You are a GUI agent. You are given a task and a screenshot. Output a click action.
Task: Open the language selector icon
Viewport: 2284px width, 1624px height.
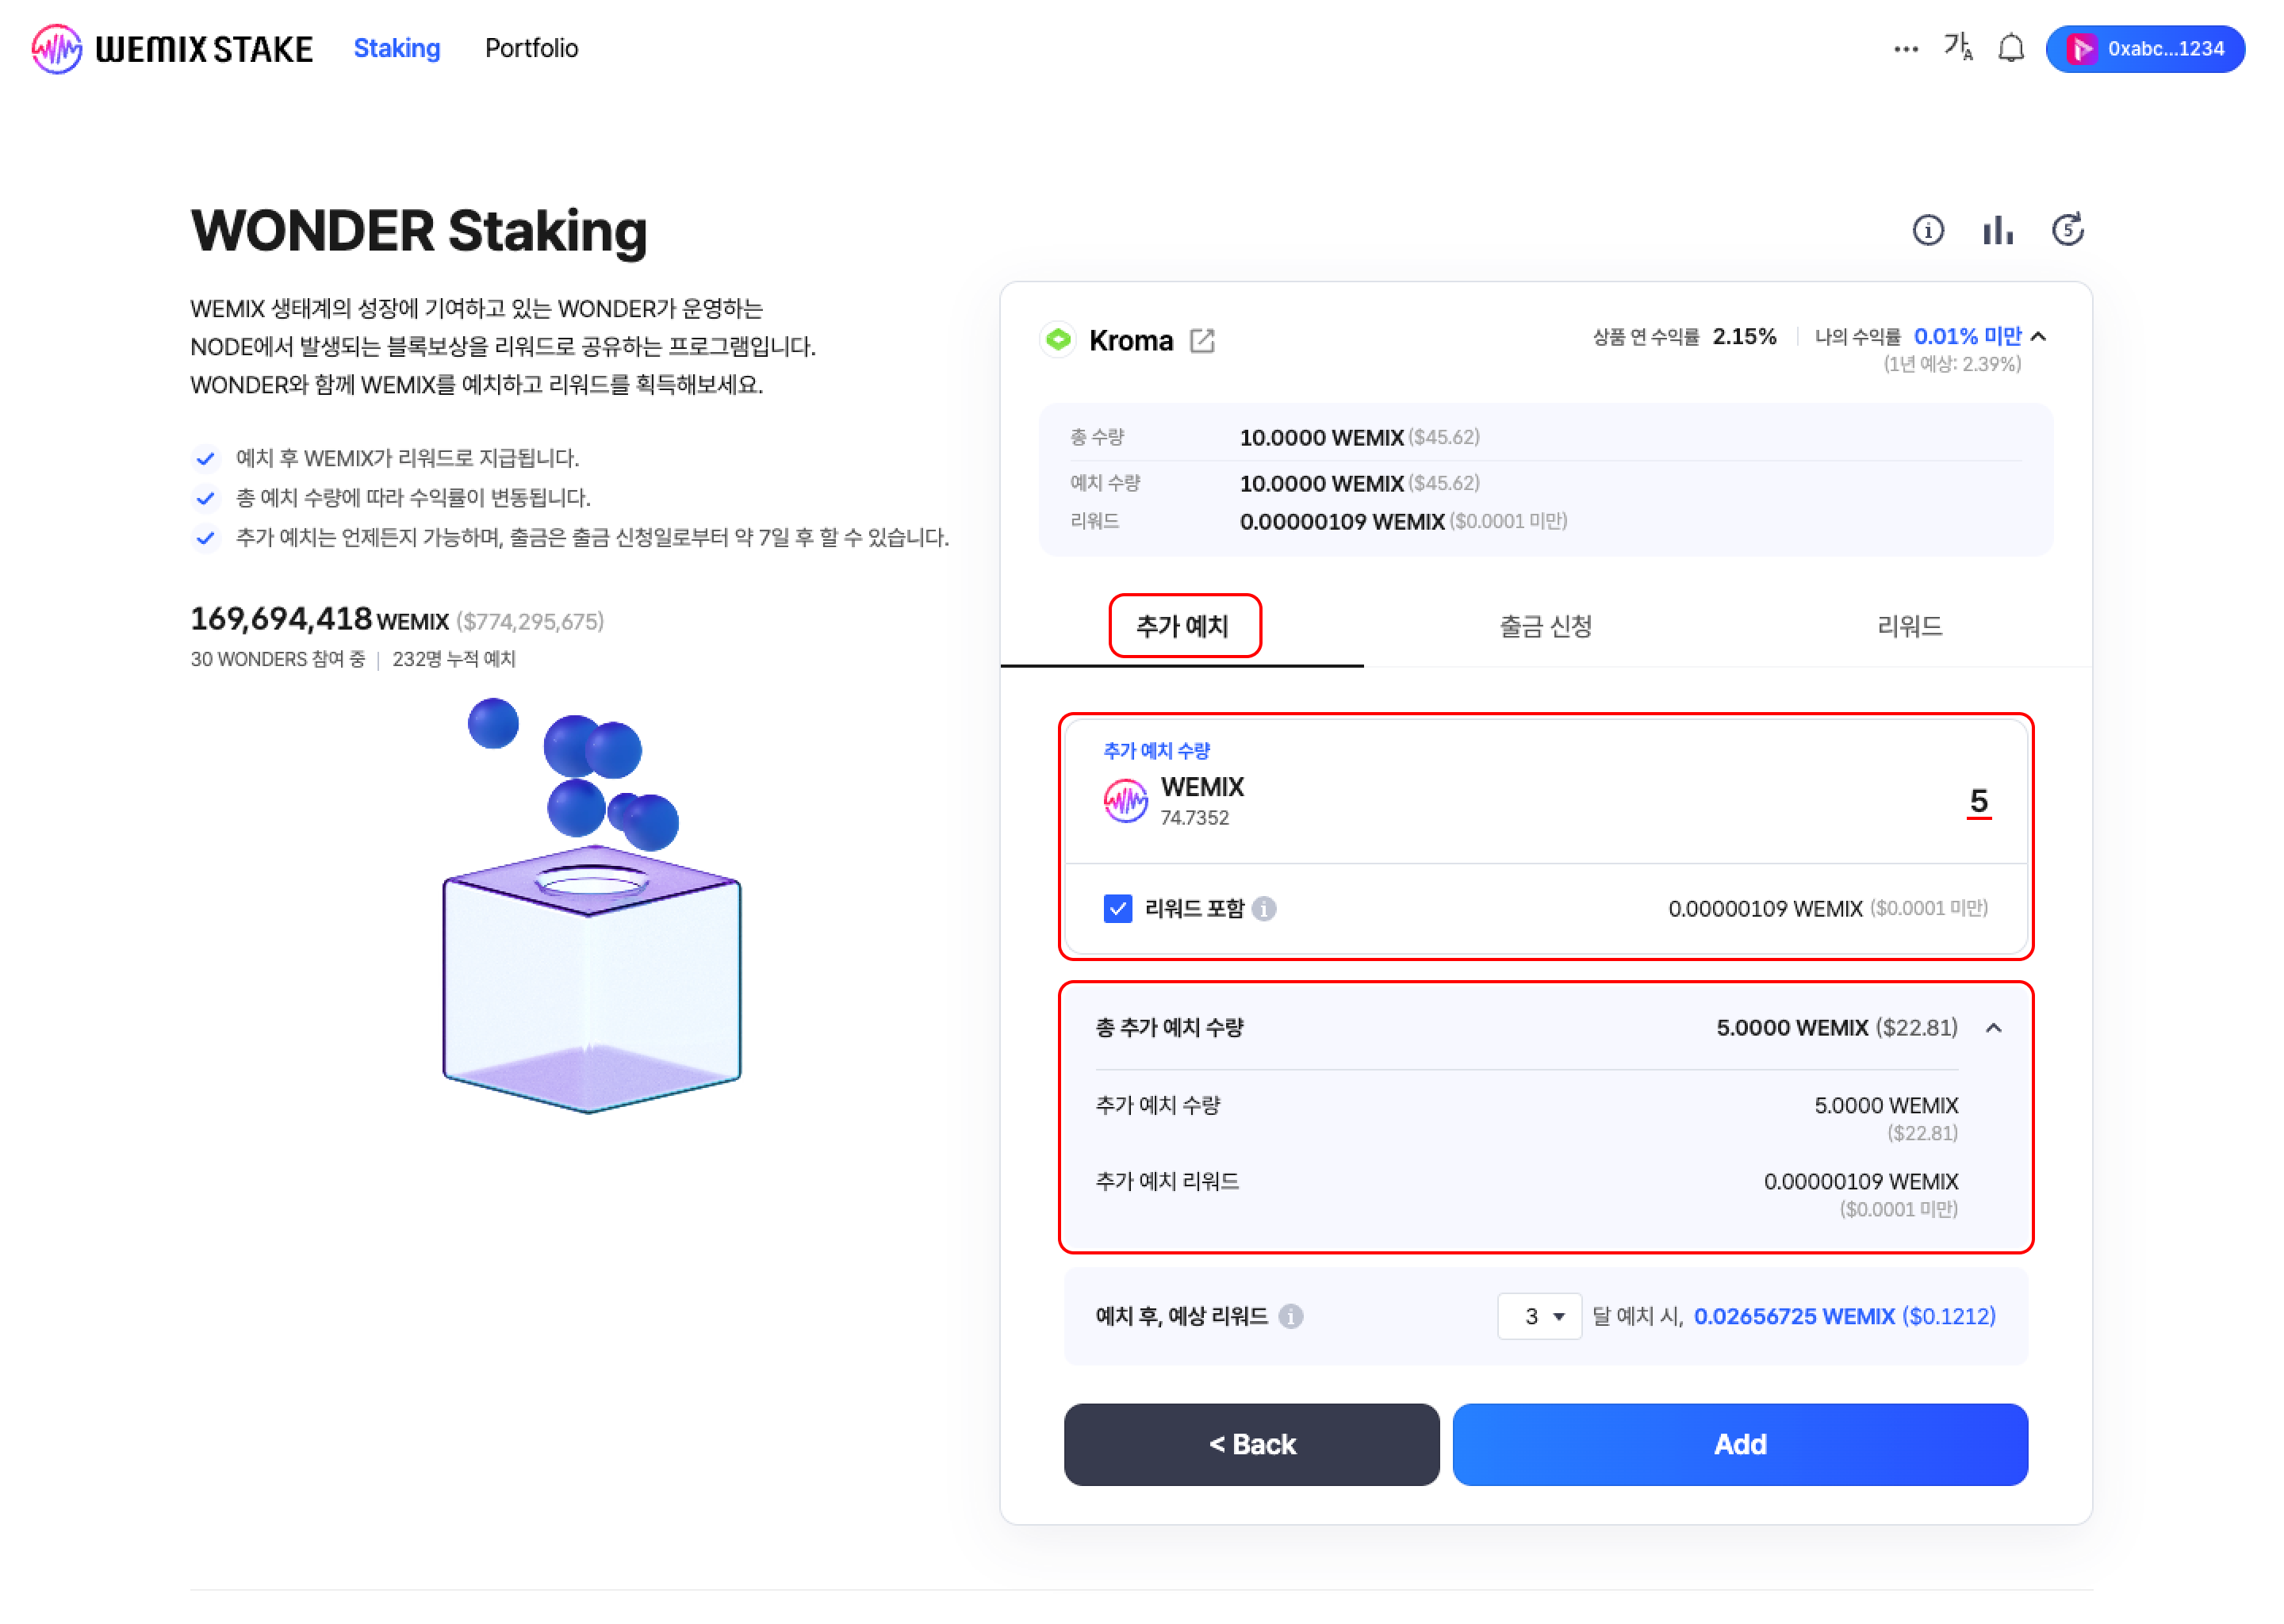tap(1957, 47)
